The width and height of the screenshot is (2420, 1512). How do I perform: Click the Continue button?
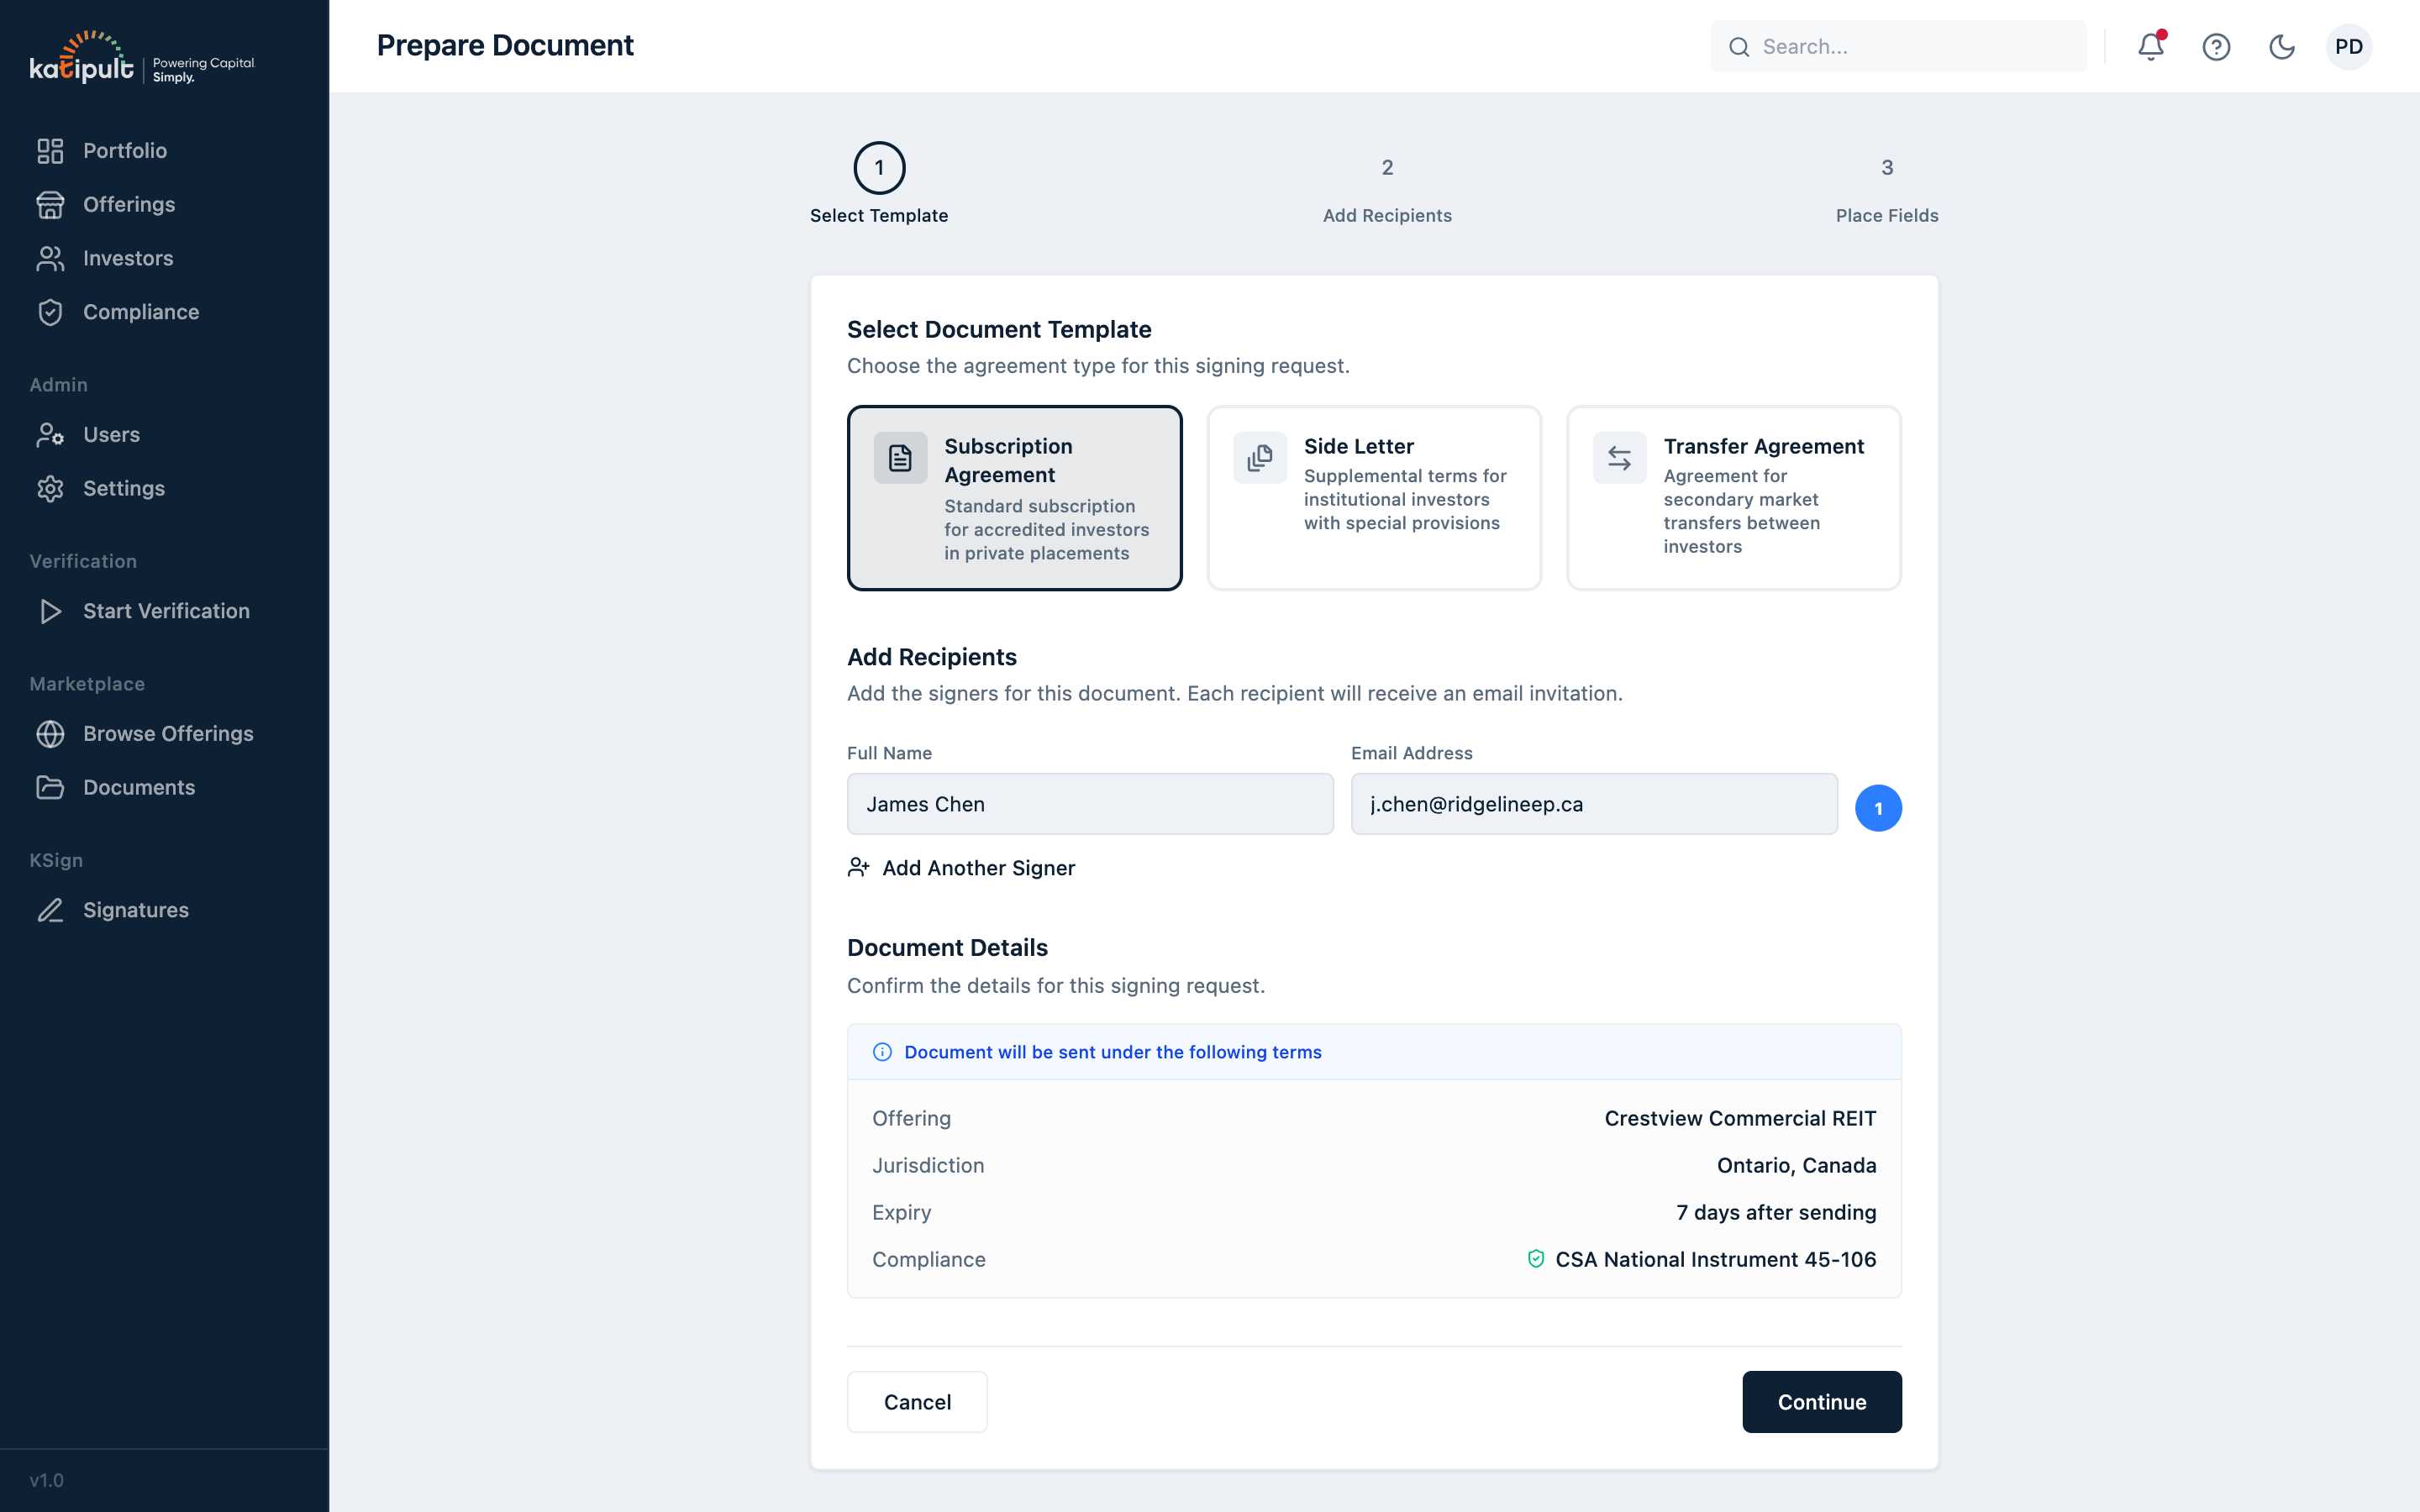click(x=1821, y=1401)
